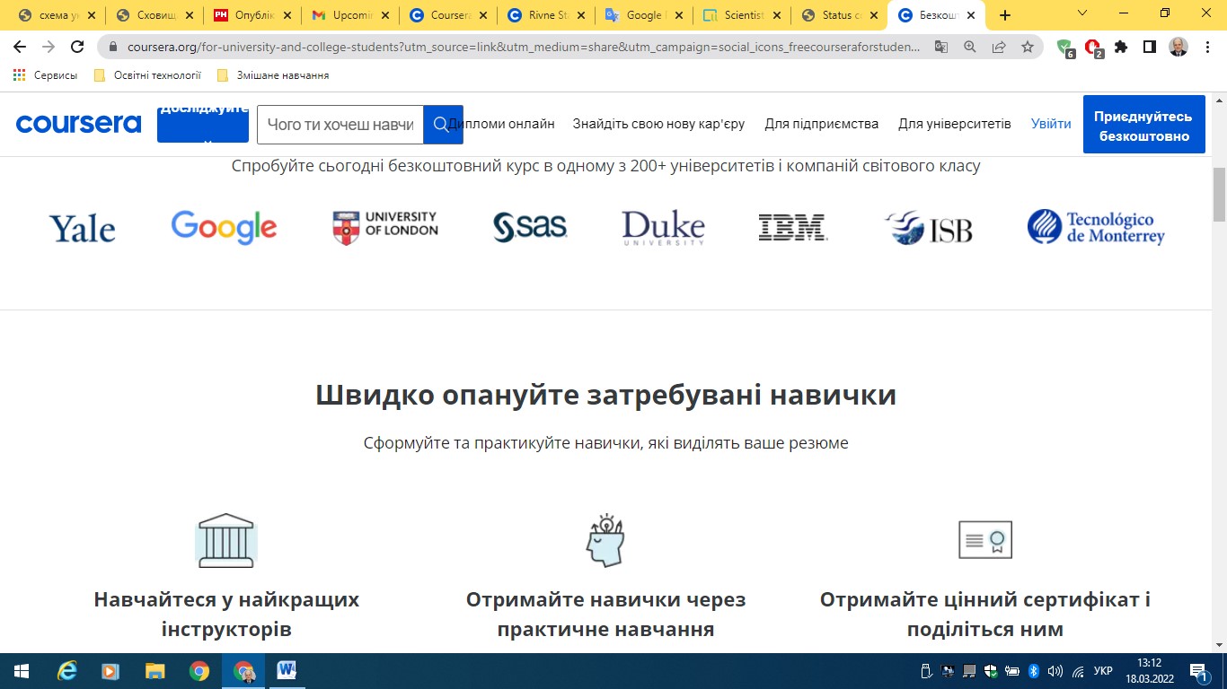Click the IBM logo
Image resolution: width=1227 pixels, height=689 pixels.
792,228
